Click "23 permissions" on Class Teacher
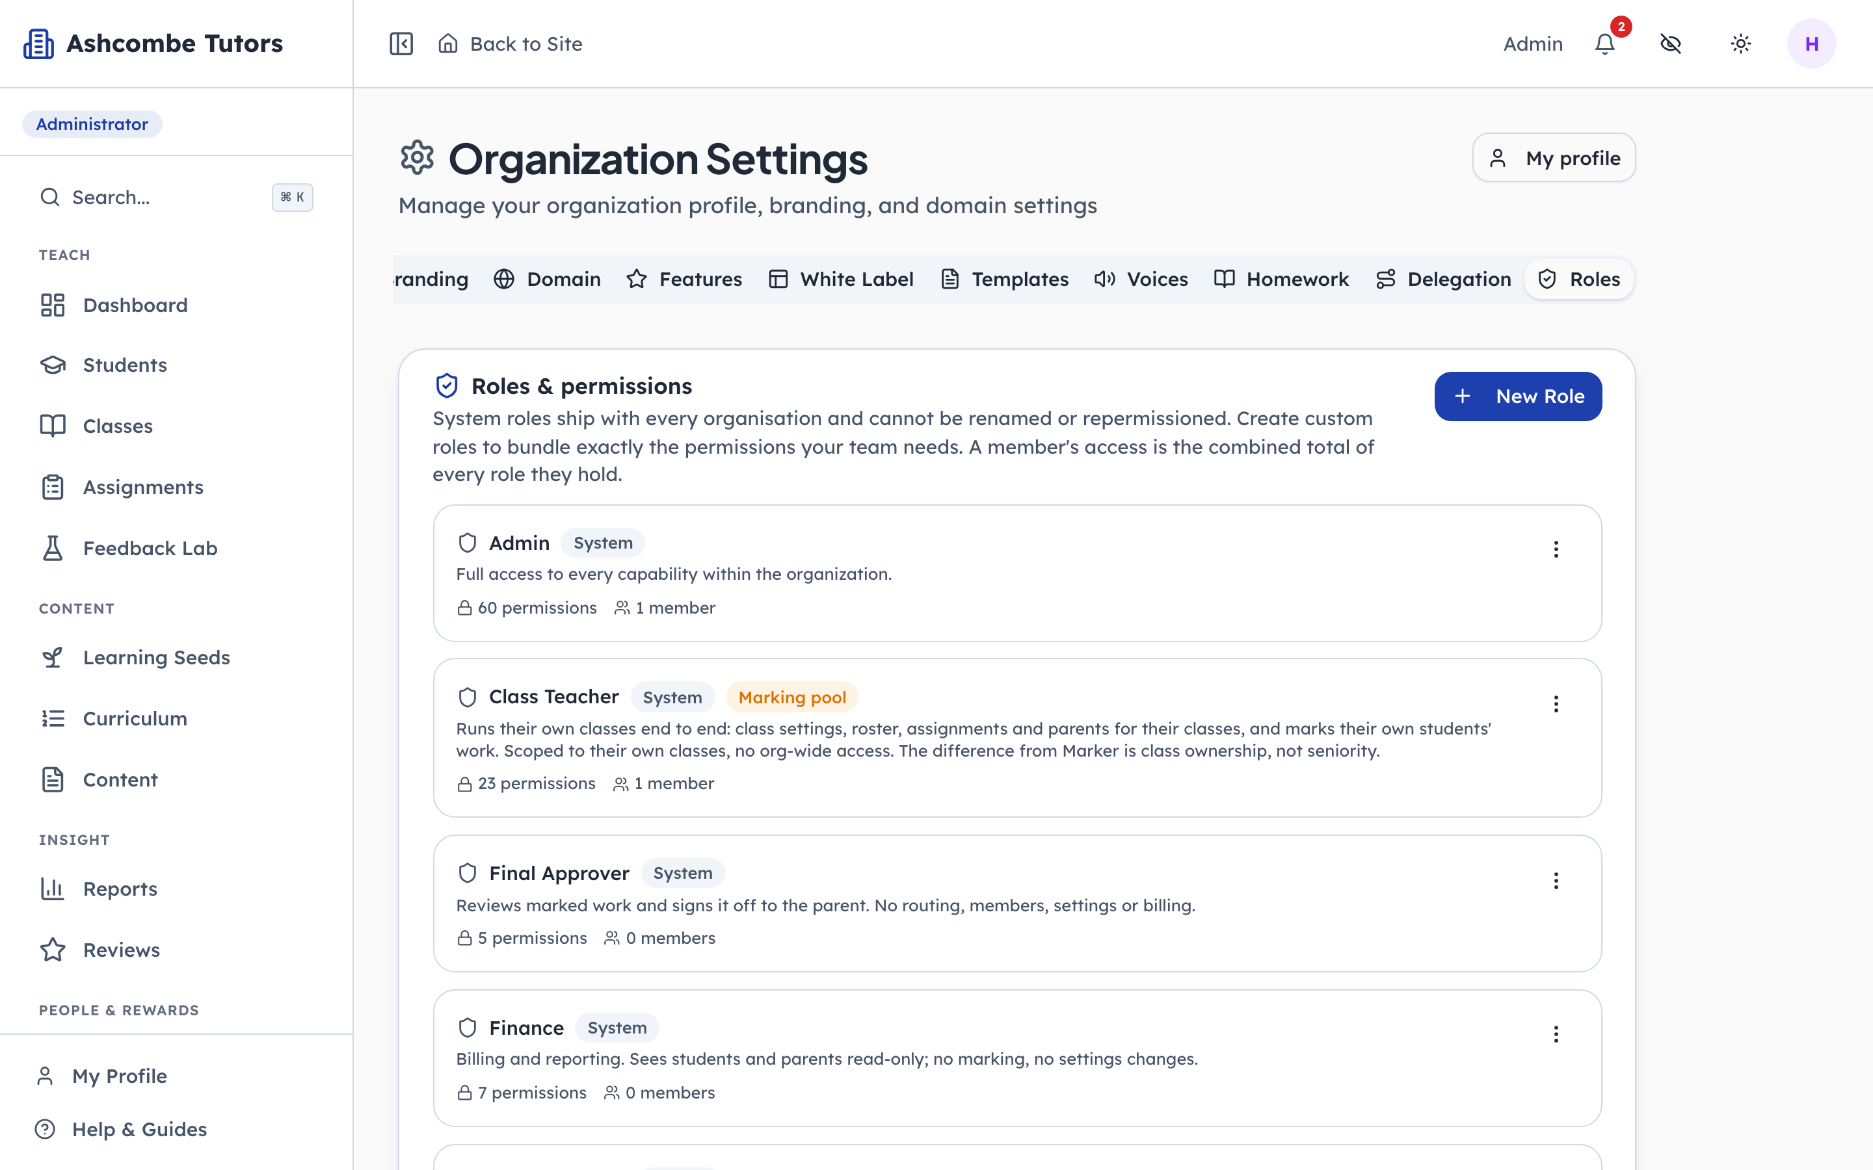Image resolution: width=1873 pixels, height=1170 pixels. [x=537, y=784]
